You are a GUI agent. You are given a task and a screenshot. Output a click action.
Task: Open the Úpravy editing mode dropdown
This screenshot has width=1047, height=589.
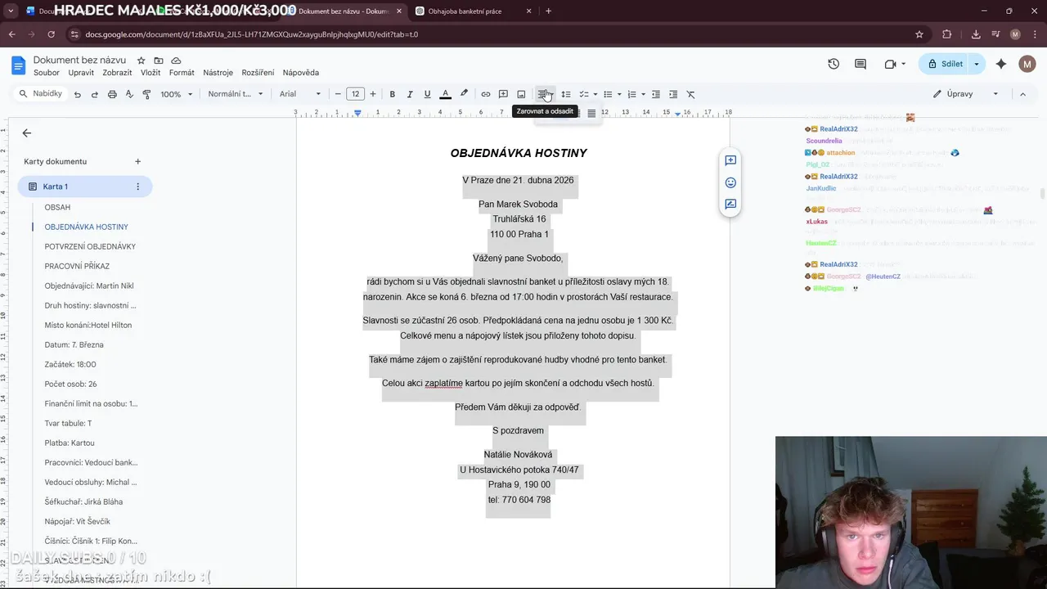(x=966, y=94)
